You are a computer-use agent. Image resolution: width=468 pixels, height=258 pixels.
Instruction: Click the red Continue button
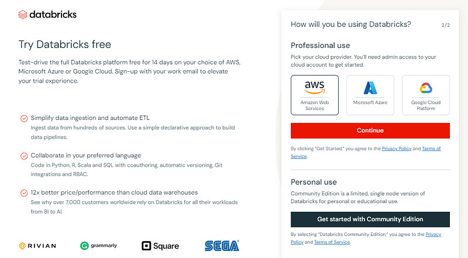[370, 130]
